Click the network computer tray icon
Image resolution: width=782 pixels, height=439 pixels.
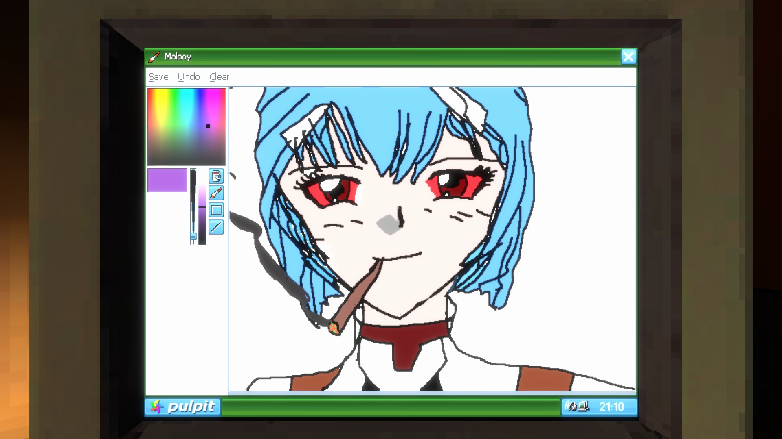[x=583, y=406]
